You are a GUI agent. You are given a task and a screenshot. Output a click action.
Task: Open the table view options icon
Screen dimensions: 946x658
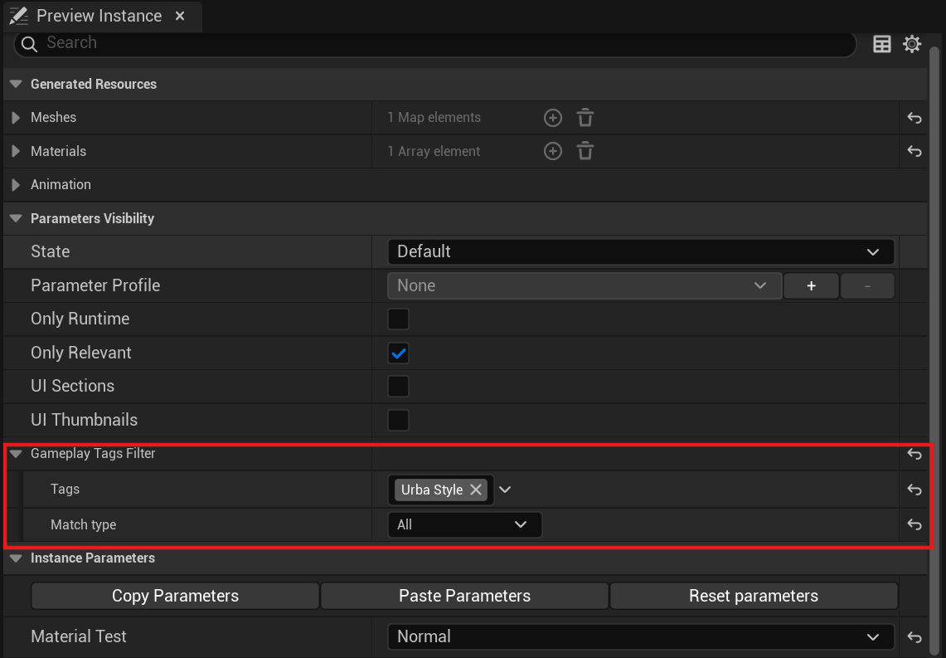[882, 44]
